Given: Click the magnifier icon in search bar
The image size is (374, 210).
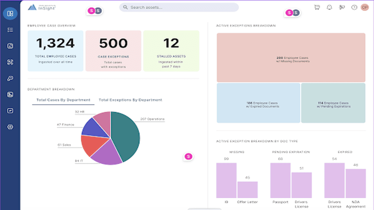Looking at the screenshot, I should [x=126, y=7].
